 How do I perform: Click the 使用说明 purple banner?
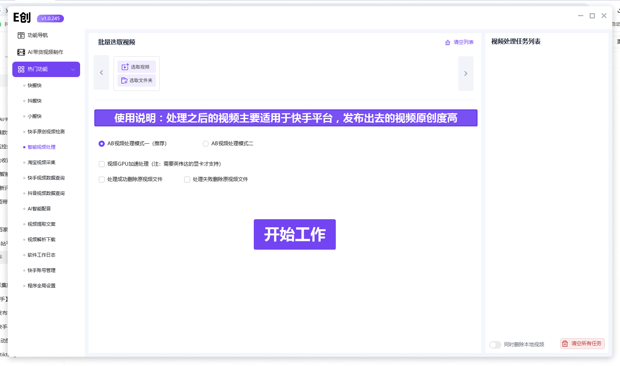tap(286, 118)
